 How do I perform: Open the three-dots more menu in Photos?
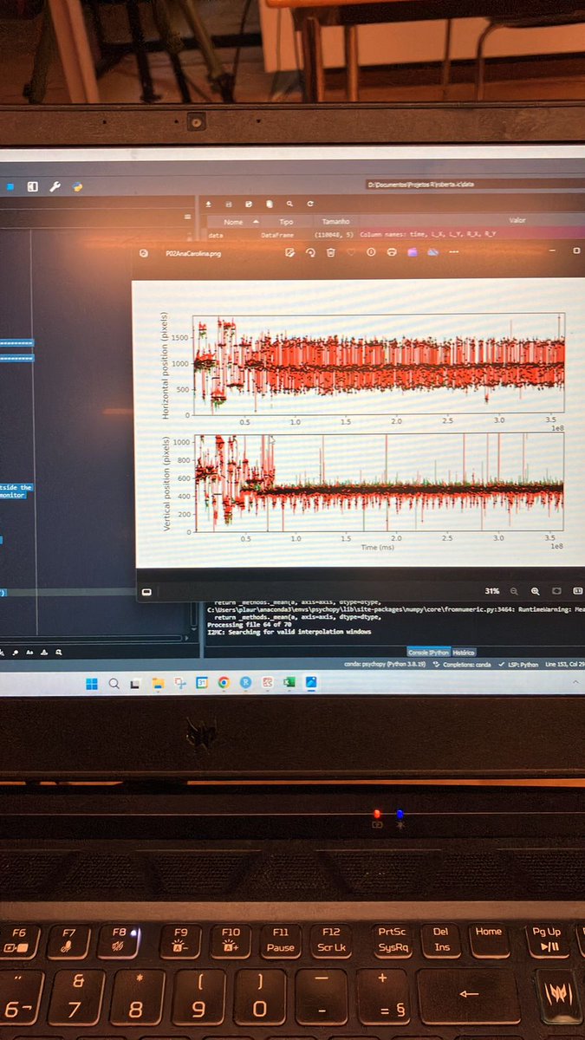tap(453, 252)
